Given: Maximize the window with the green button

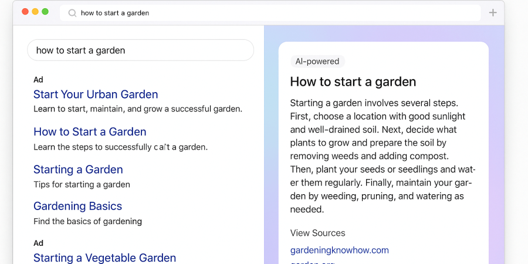Looking at the screenshot, I should coord(45,12).
